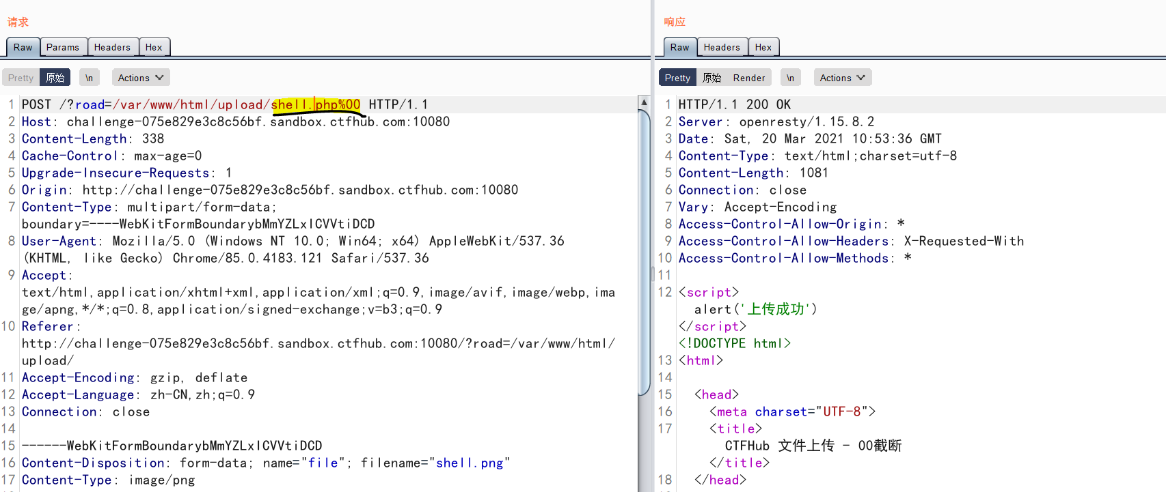1166x492 pixels.
Task: Click CTFHub 文件上传 - 00截断 title text
Action: (813, 446)
